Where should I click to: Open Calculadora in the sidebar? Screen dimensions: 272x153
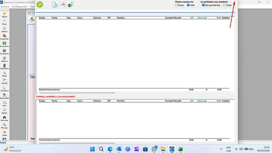click(4, 66)
